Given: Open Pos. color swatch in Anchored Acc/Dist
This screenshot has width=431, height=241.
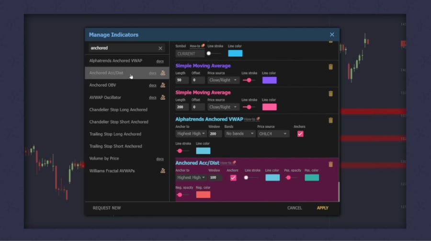Looking at the screenshot, I should (x=312, y=177).
